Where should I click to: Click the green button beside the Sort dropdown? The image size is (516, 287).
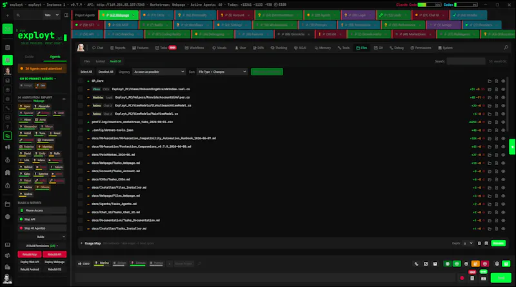click(267, 72)
